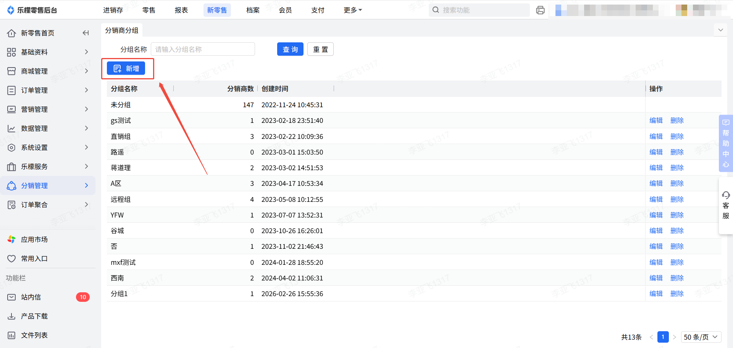Delete the 远程组 group

click(x=677, y=200)
